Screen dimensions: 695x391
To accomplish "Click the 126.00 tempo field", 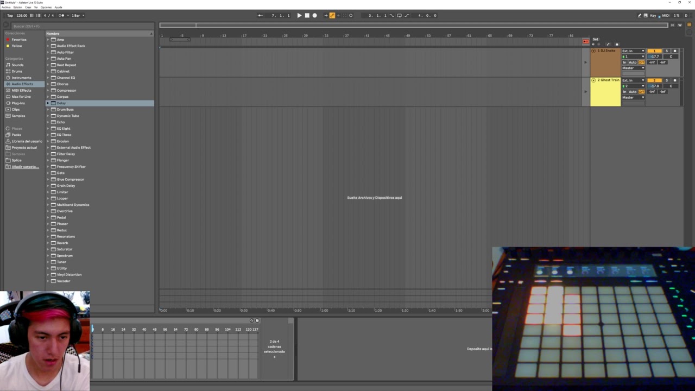I will tap(22, 15).
